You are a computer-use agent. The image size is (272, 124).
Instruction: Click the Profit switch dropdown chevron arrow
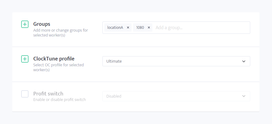[244, 96]
